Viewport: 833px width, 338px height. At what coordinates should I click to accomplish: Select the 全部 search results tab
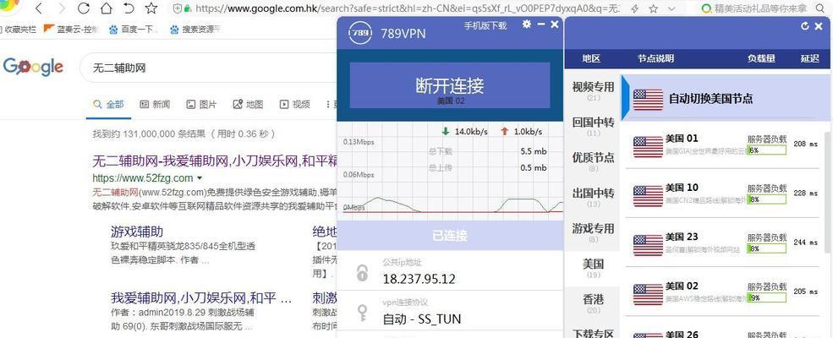click(108, 105)
